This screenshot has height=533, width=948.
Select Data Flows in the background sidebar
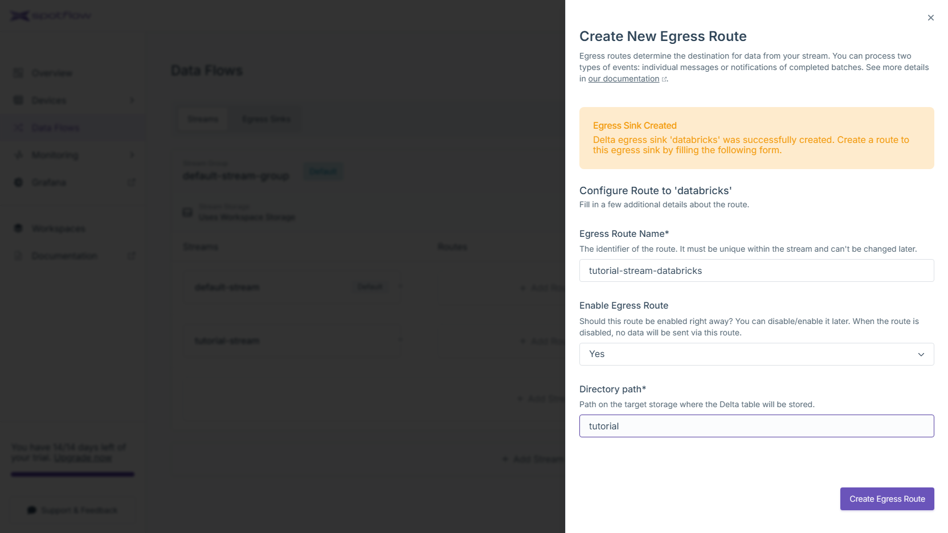tap(72, 128)
